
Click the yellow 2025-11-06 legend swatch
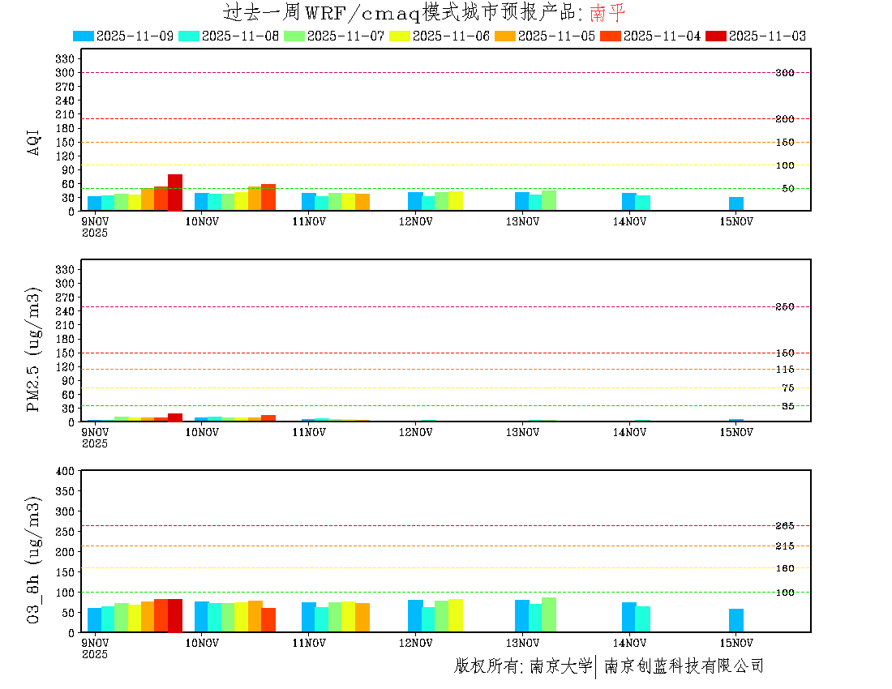point(400,36)
